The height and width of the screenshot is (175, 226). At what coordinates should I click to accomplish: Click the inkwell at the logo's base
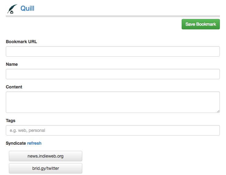click(x=12, y=12)
